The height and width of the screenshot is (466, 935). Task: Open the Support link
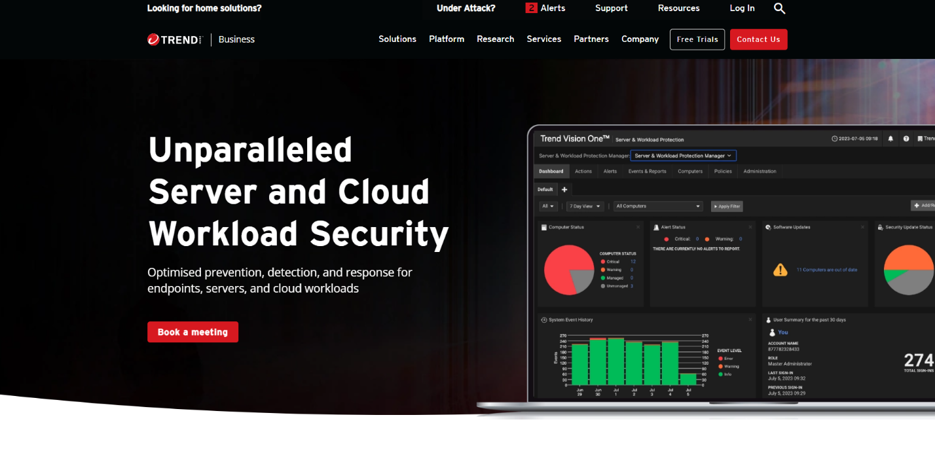612,9
